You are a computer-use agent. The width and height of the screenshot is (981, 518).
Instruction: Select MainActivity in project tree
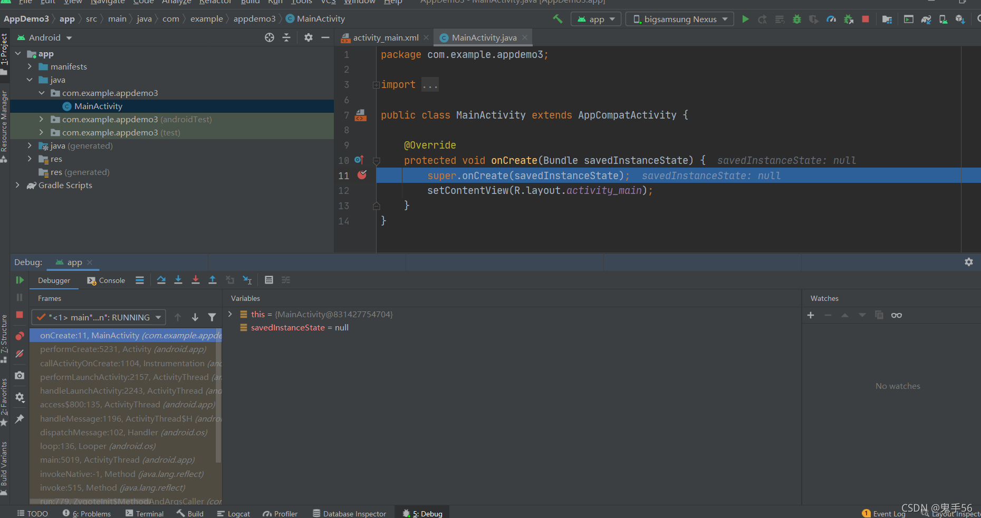pos(98,106)
